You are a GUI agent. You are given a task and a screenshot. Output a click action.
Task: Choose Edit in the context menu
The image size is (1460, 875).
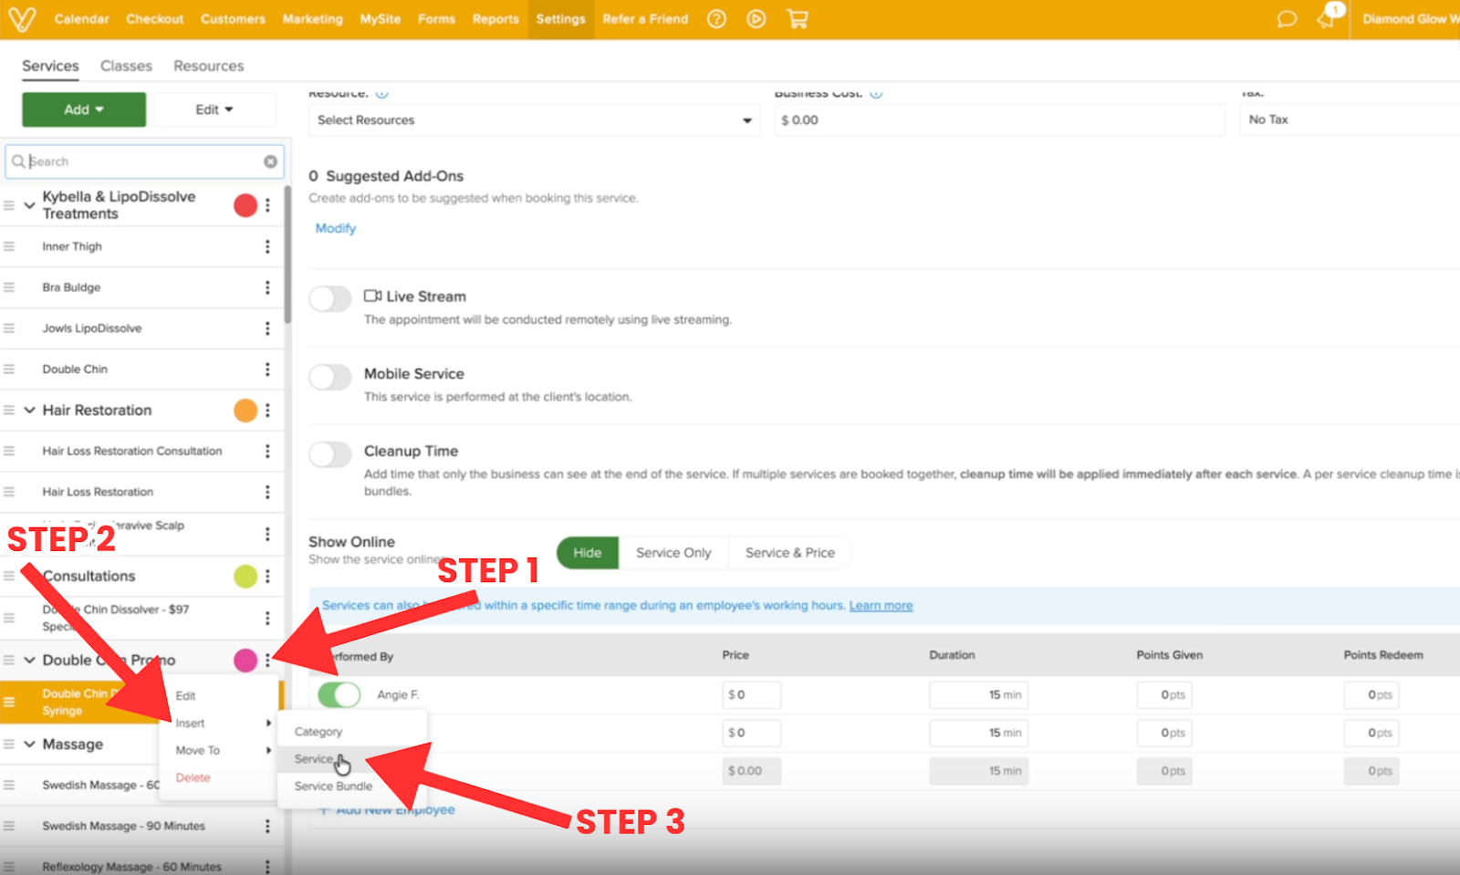pos(186,695)
